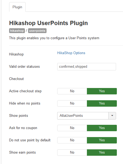Set Show earn points to No
Screen dimensions: 123x164
[x=72, y=153]
